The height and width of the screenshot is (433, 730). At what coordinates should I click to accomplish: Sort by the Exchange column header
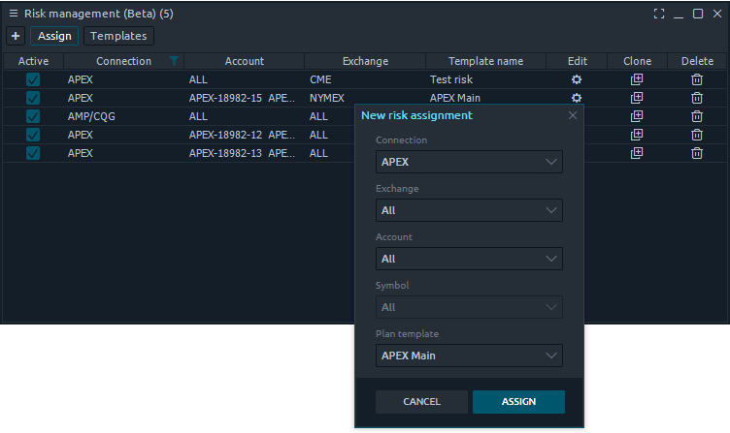[365, 61]
